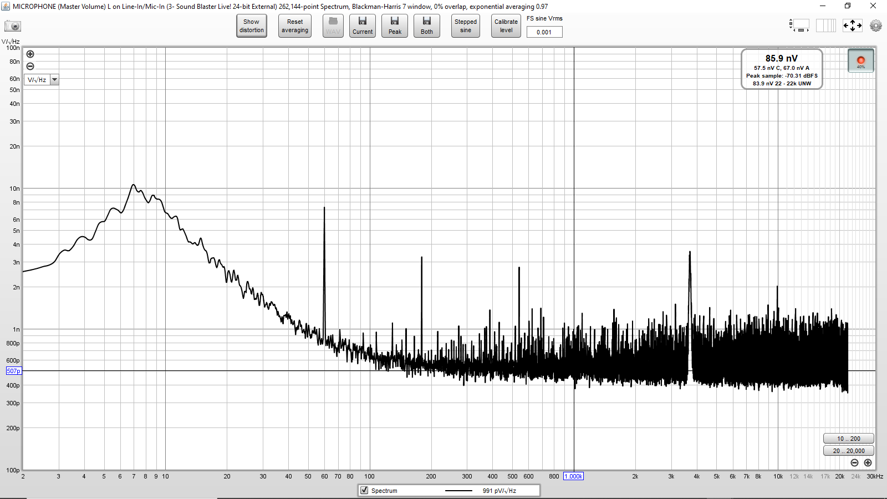Click the 'FS sine Vrms' label

[x=544, y=18]
